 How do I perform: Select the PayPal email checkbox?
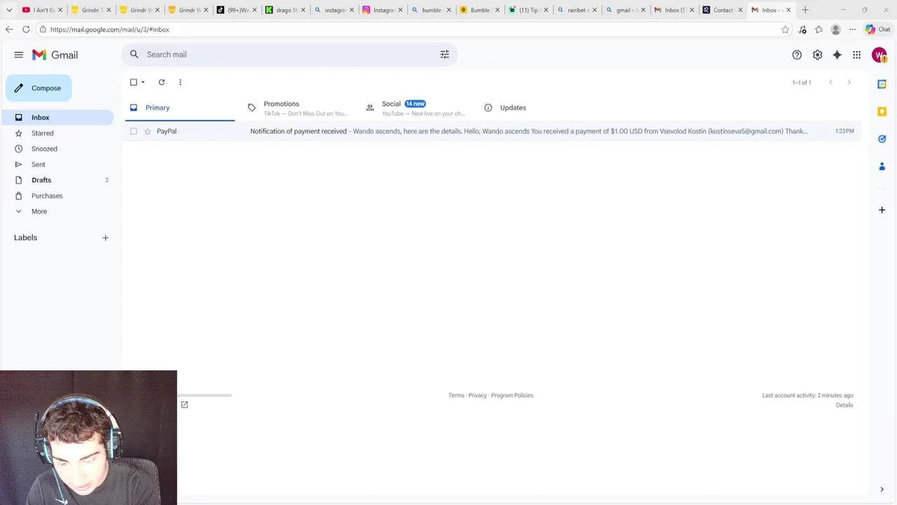[x=134, y=131]
